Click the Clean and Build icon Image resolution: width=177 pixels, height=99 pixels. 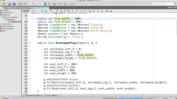pyautogui.click(x=54, y=4)
